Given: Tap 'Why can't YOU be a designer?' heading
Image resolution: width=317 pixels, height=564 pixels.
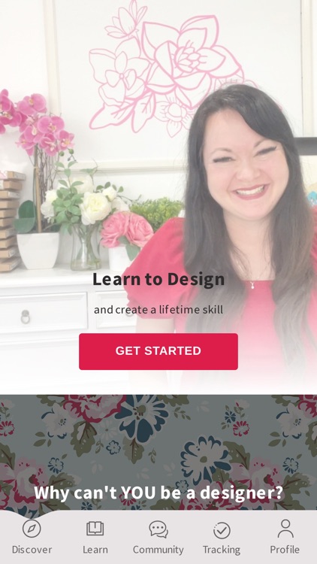Looking at the screenshot, I should point(158,493).
